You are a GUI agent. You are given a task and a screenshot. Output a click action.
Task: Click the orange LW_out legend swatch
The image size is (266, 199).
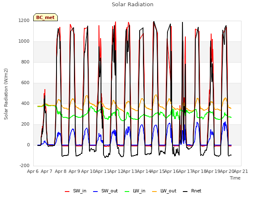[x=154, y=192]
